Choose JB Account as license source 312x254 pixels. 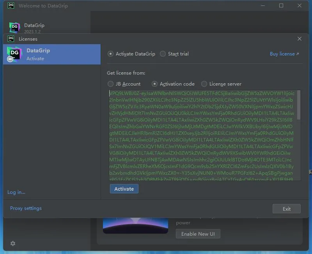pyautogui.click(x=110, y=84)
